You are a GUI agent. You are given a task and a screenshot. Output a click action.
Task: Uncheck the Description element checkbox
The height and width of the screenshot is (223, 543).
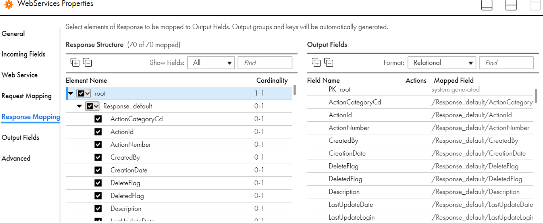pyautogui.click(x=98, y=208)
